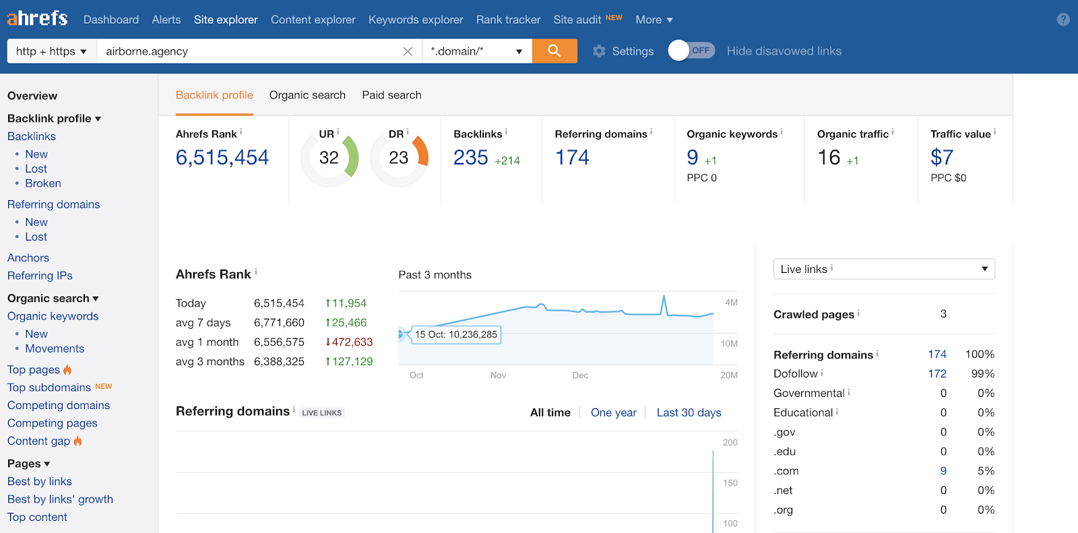Click the fire icon beside Top pages
The width and height of the screenshot is (1078, 533).
pyautogui.click(x=67, y=369)
